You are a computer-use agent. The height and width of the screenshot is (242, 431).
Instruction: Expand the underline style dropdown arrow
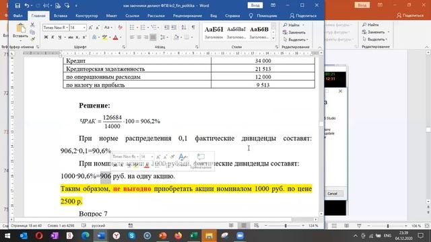coord(65,38)
